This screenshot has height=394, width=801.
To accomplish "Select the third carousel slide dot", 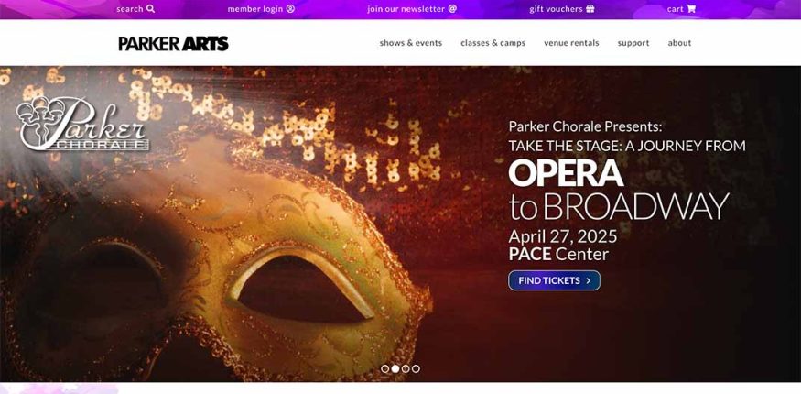I will 406,368.
